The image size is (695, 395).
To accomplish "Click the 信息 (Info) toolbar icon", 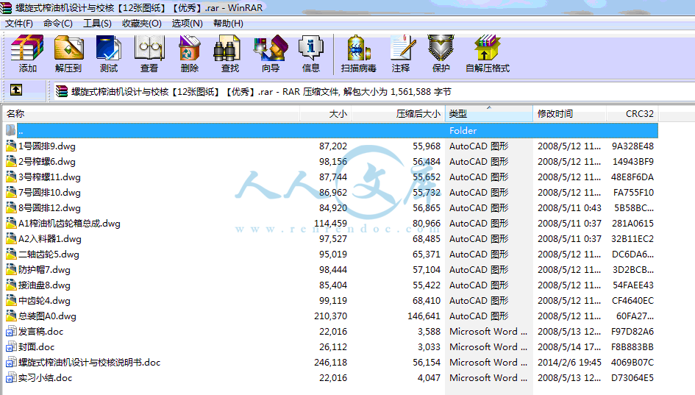I will [x=310, y=49].
